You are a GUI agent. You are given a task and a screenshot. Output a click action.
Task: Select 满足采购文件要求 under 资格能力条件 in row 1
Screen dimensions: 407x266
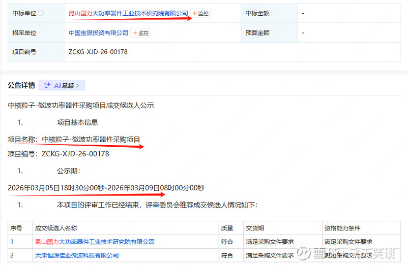[348, 242]
